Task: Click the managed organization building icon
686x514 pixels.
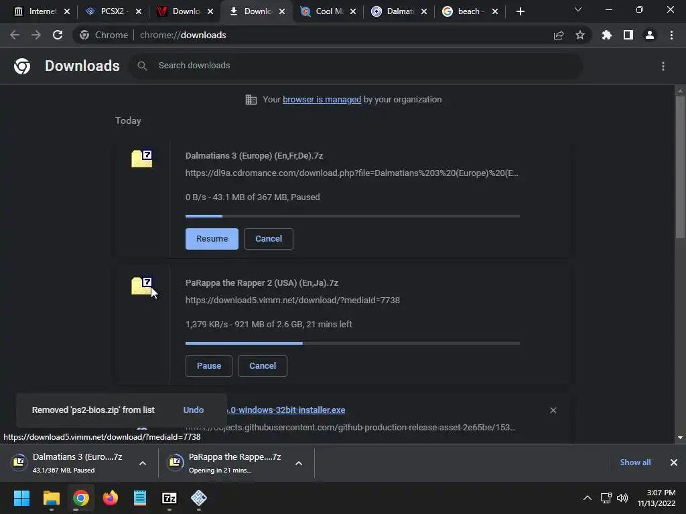Action: [251, 100]
